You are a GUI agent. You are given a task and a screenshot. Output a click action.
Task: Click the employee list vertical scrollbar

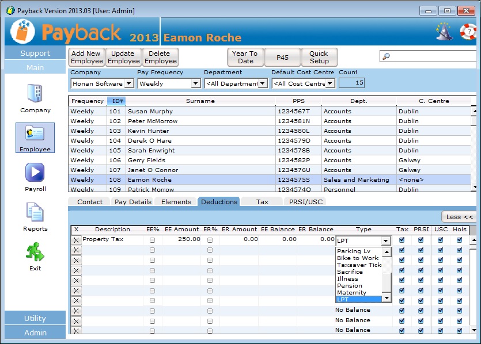coord(474,144)
